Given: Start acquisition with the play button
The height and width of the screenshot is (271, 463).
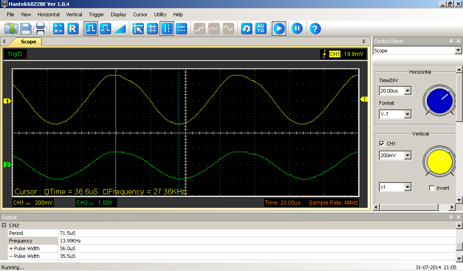Looking at the screenshot, I should pos(279,29).
